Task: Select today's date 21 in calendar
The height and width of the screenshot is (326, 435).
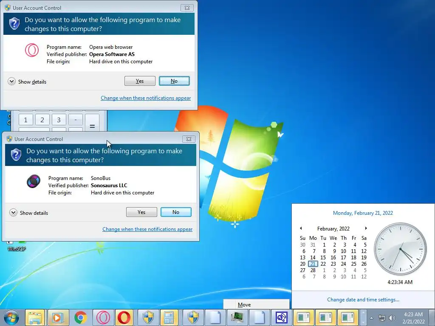Action: 313,264
